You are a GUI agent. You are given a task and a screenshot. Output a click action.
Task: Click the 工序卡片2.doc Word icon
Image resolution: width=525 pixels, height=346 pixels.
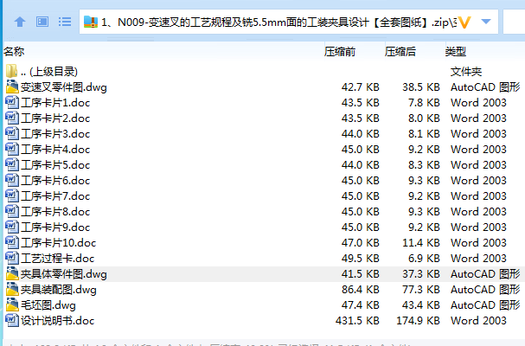pyautogui.click(x=12, y=118)
